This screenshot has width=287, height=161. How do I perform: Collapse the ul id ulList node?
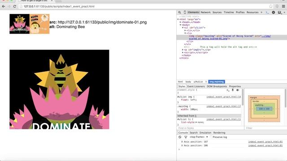point(183,28)
